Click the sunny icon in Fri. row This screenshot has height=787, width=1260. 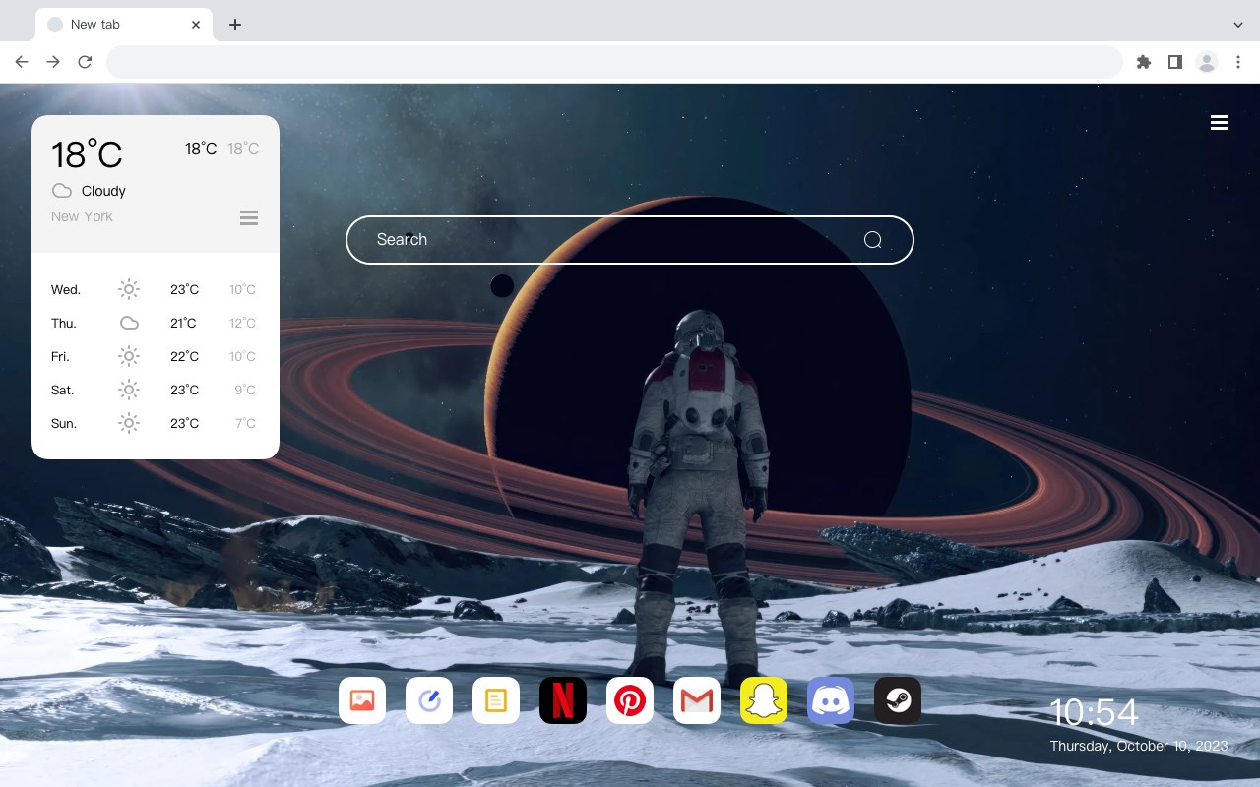[129, 356]
